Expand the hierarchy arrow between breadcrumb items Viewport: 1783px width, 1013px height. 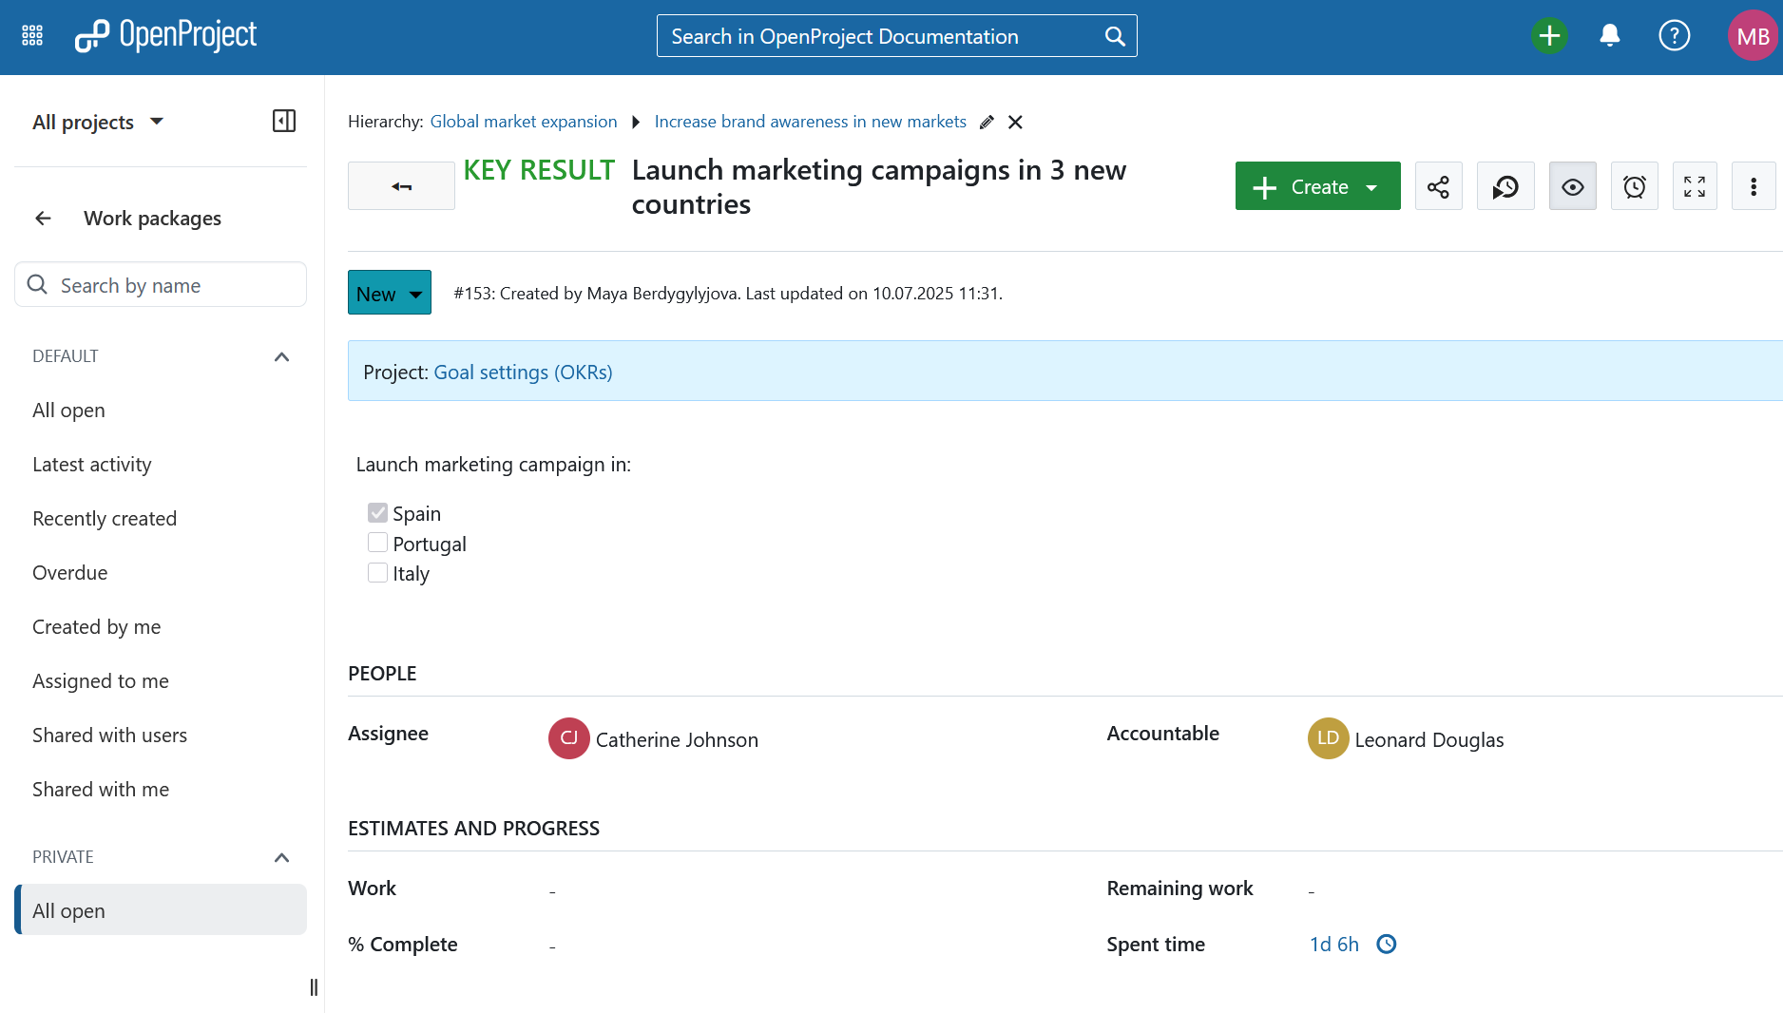click(636, 122)
